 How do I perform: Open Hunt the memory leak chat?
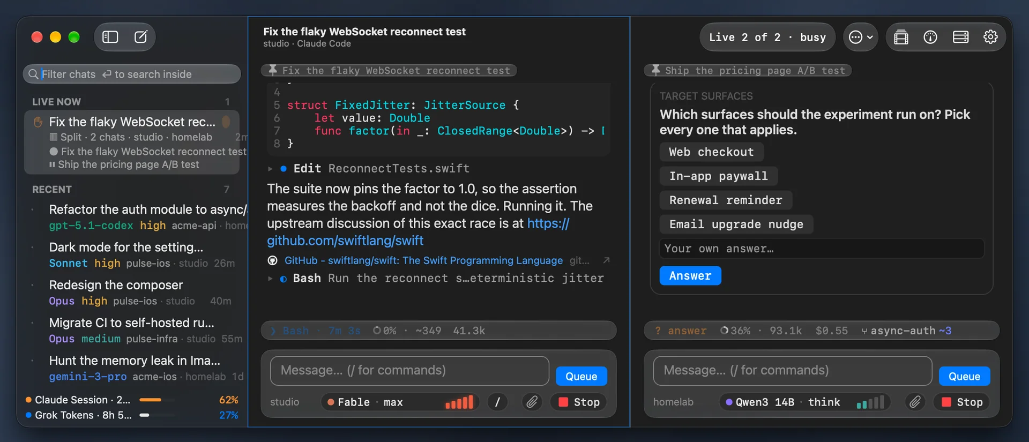click(x=137, y=368)
